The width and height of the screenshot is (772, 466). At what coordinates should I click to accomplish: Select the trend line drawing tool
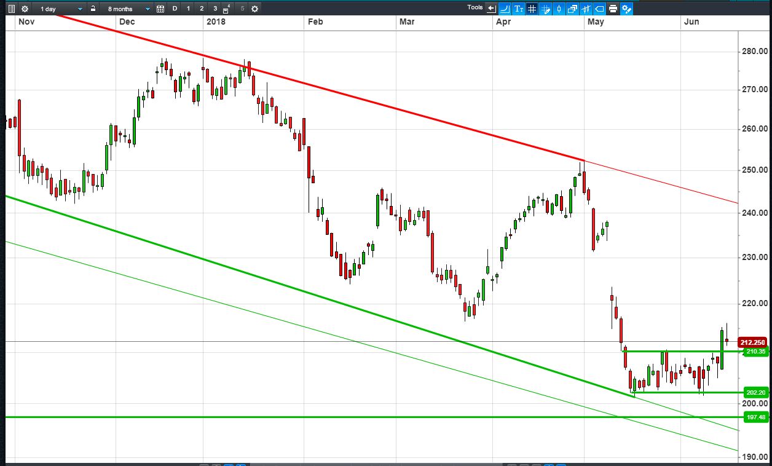click(505, 9)
